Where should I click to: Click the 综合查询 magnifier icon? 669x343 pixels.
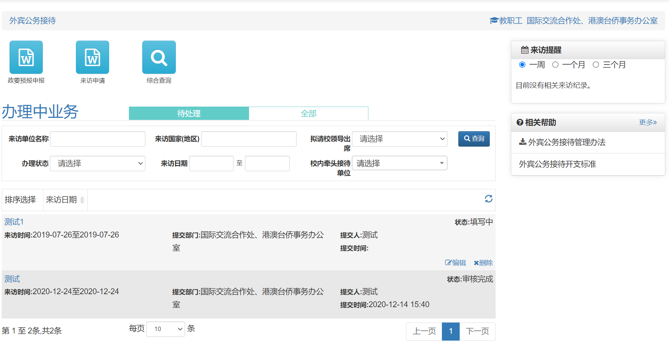pyautogui.click(x=159, y=57)
